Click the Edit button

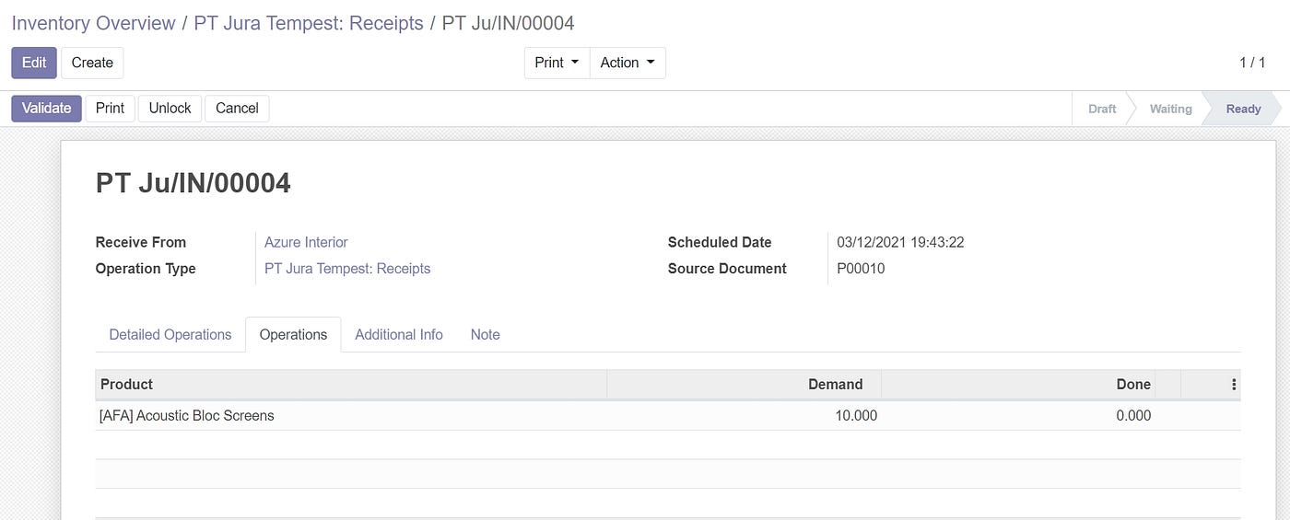(34, 63)
